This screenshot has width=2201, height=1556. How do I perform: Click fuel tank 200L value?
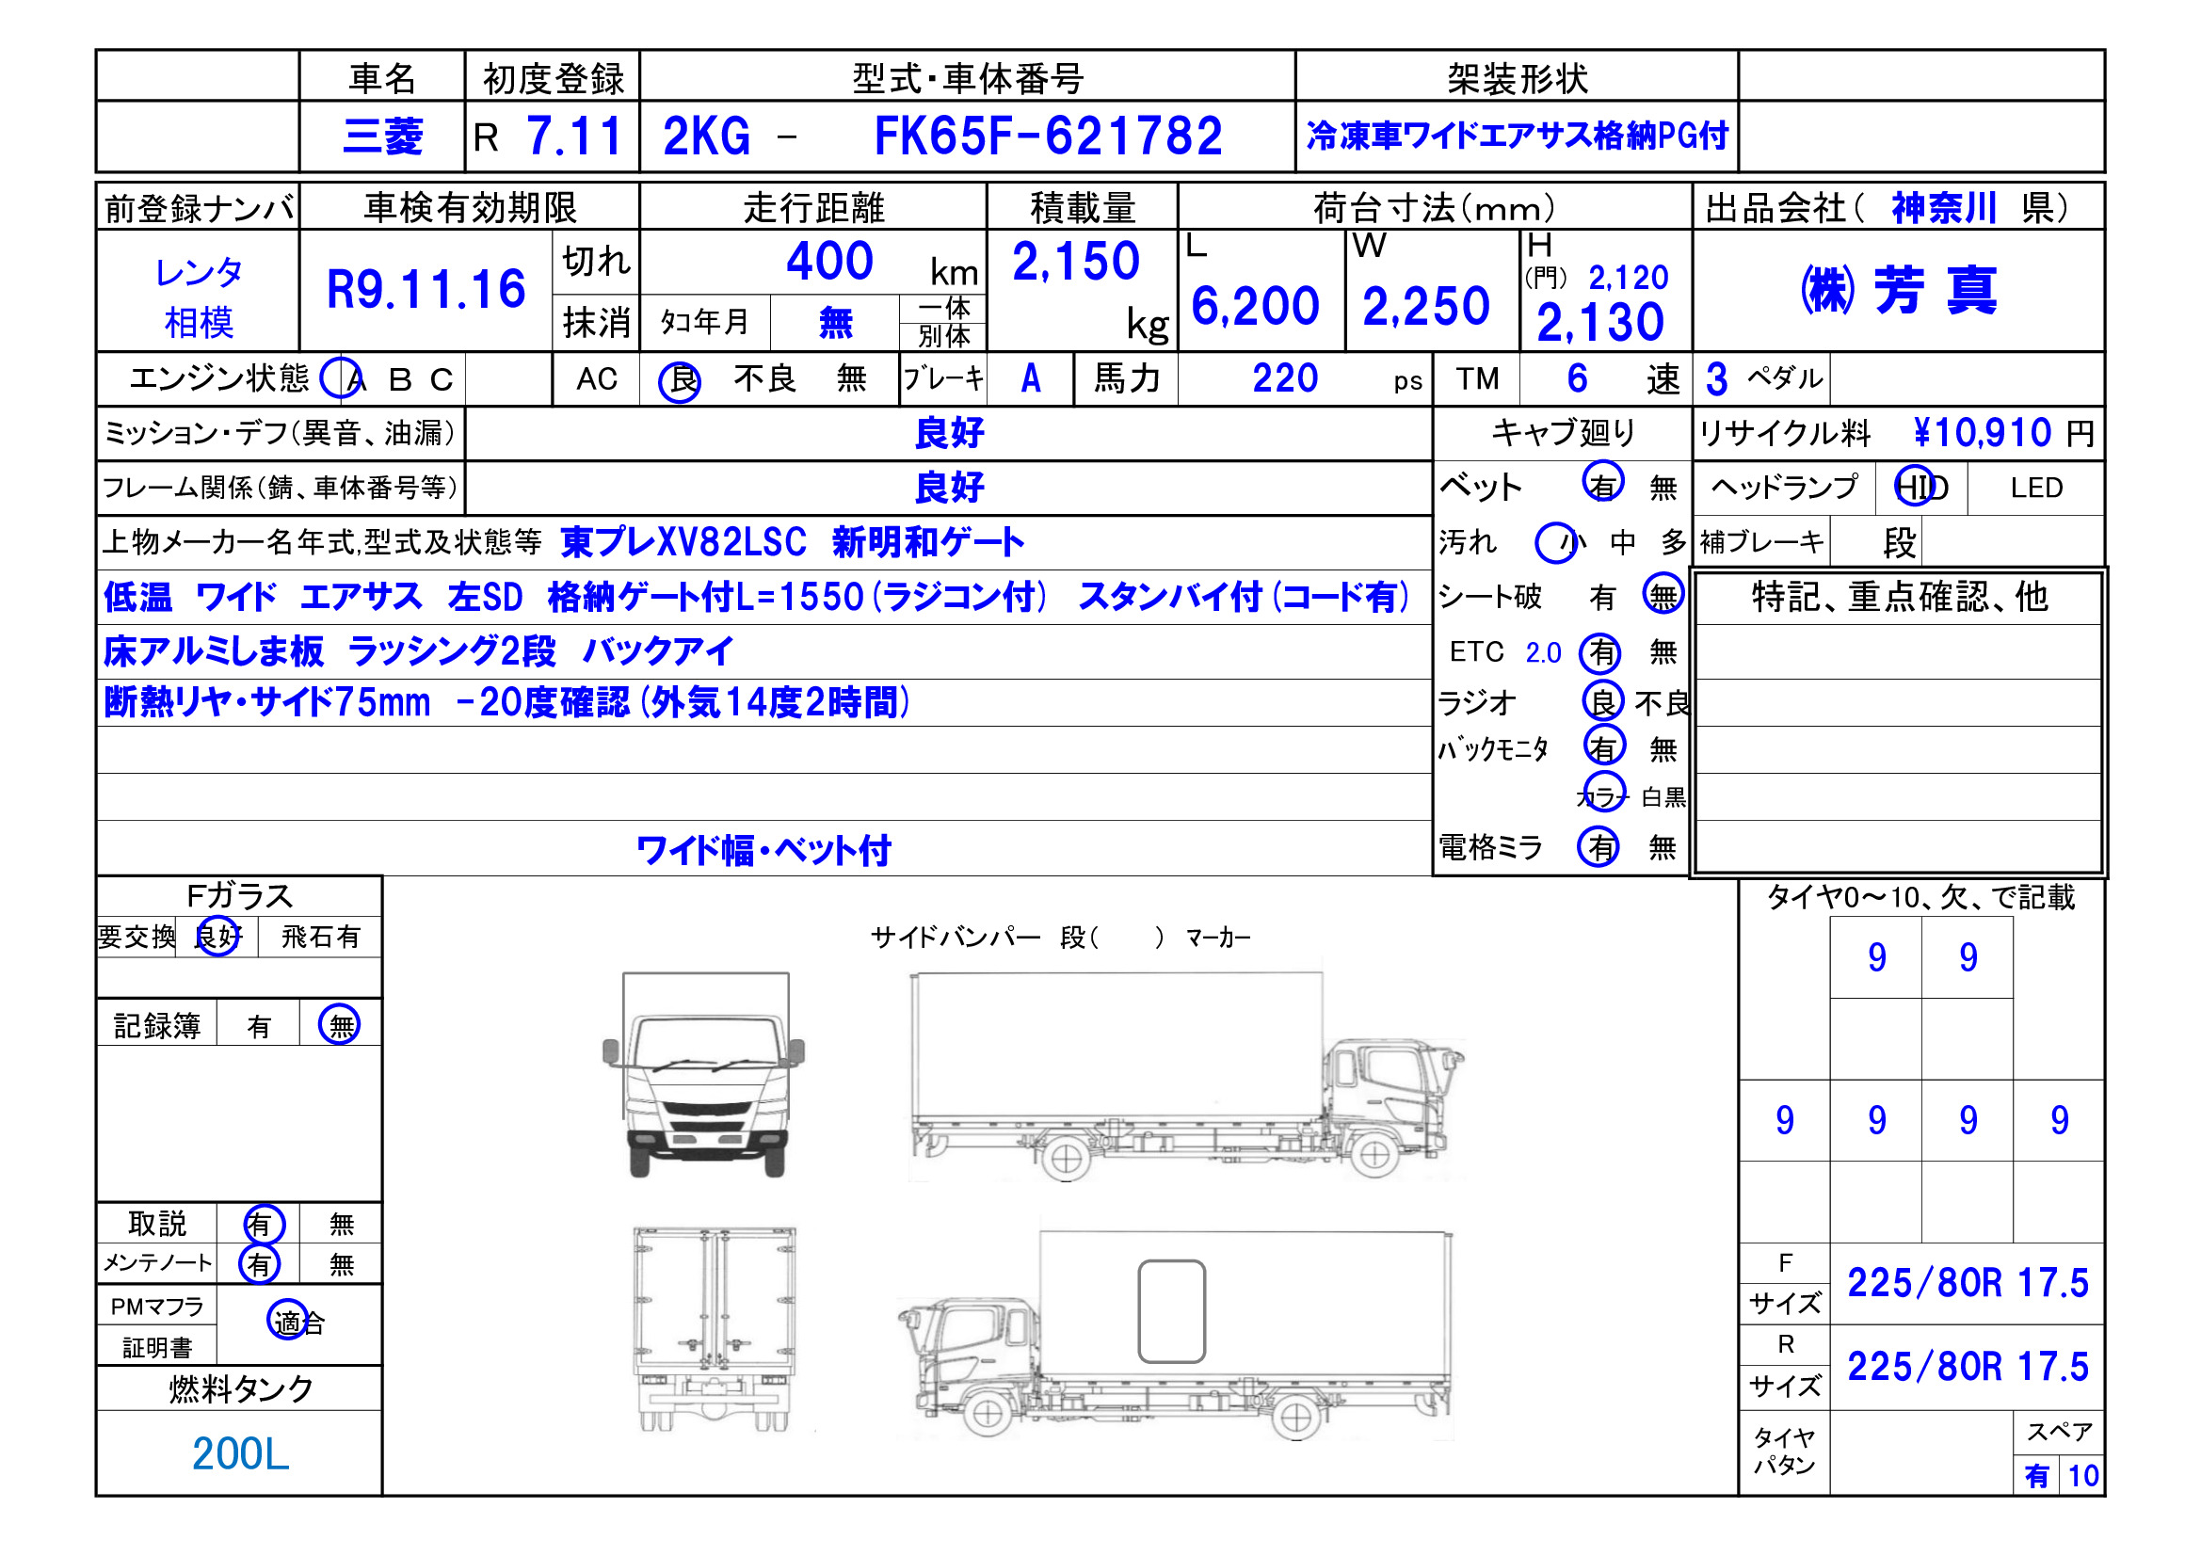tap(240, 1453)
